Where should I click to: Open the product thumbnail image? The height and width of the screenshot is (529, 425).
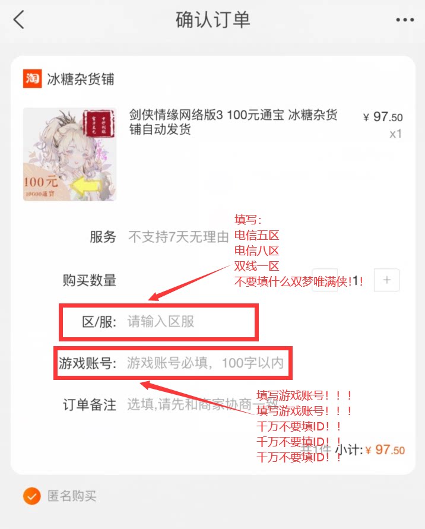click(x=70, y=154)
